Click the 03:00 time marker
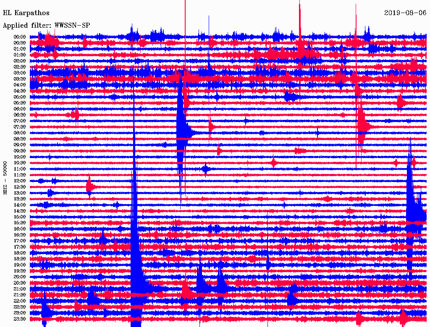The image size is (430, 327). (x=20, y=73)
